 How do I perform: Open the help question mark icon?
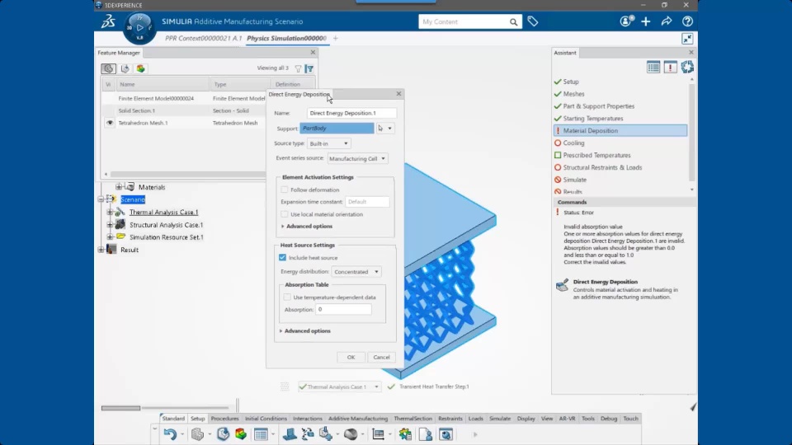click(687, 21)
